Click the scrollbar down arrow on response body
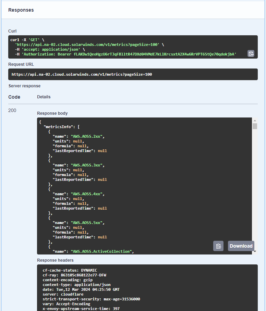Image resolution: width=266 pixels, height=311 pixels. pos(255,252)
